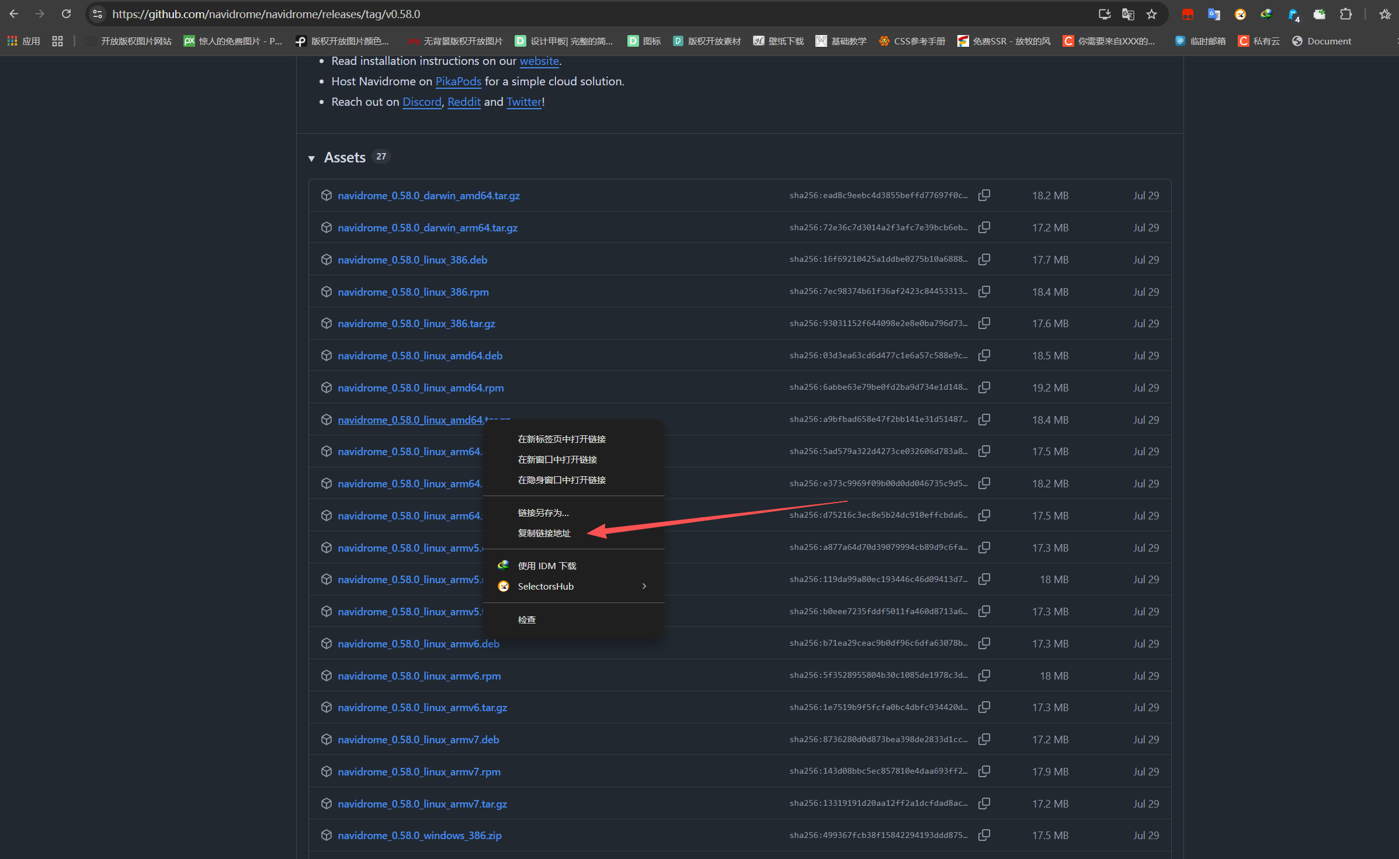Download navidrome_0.58.0_linux_armv7.tar.gz
1399x859 pixels.
pyautogui.click(x=422, y=803)
